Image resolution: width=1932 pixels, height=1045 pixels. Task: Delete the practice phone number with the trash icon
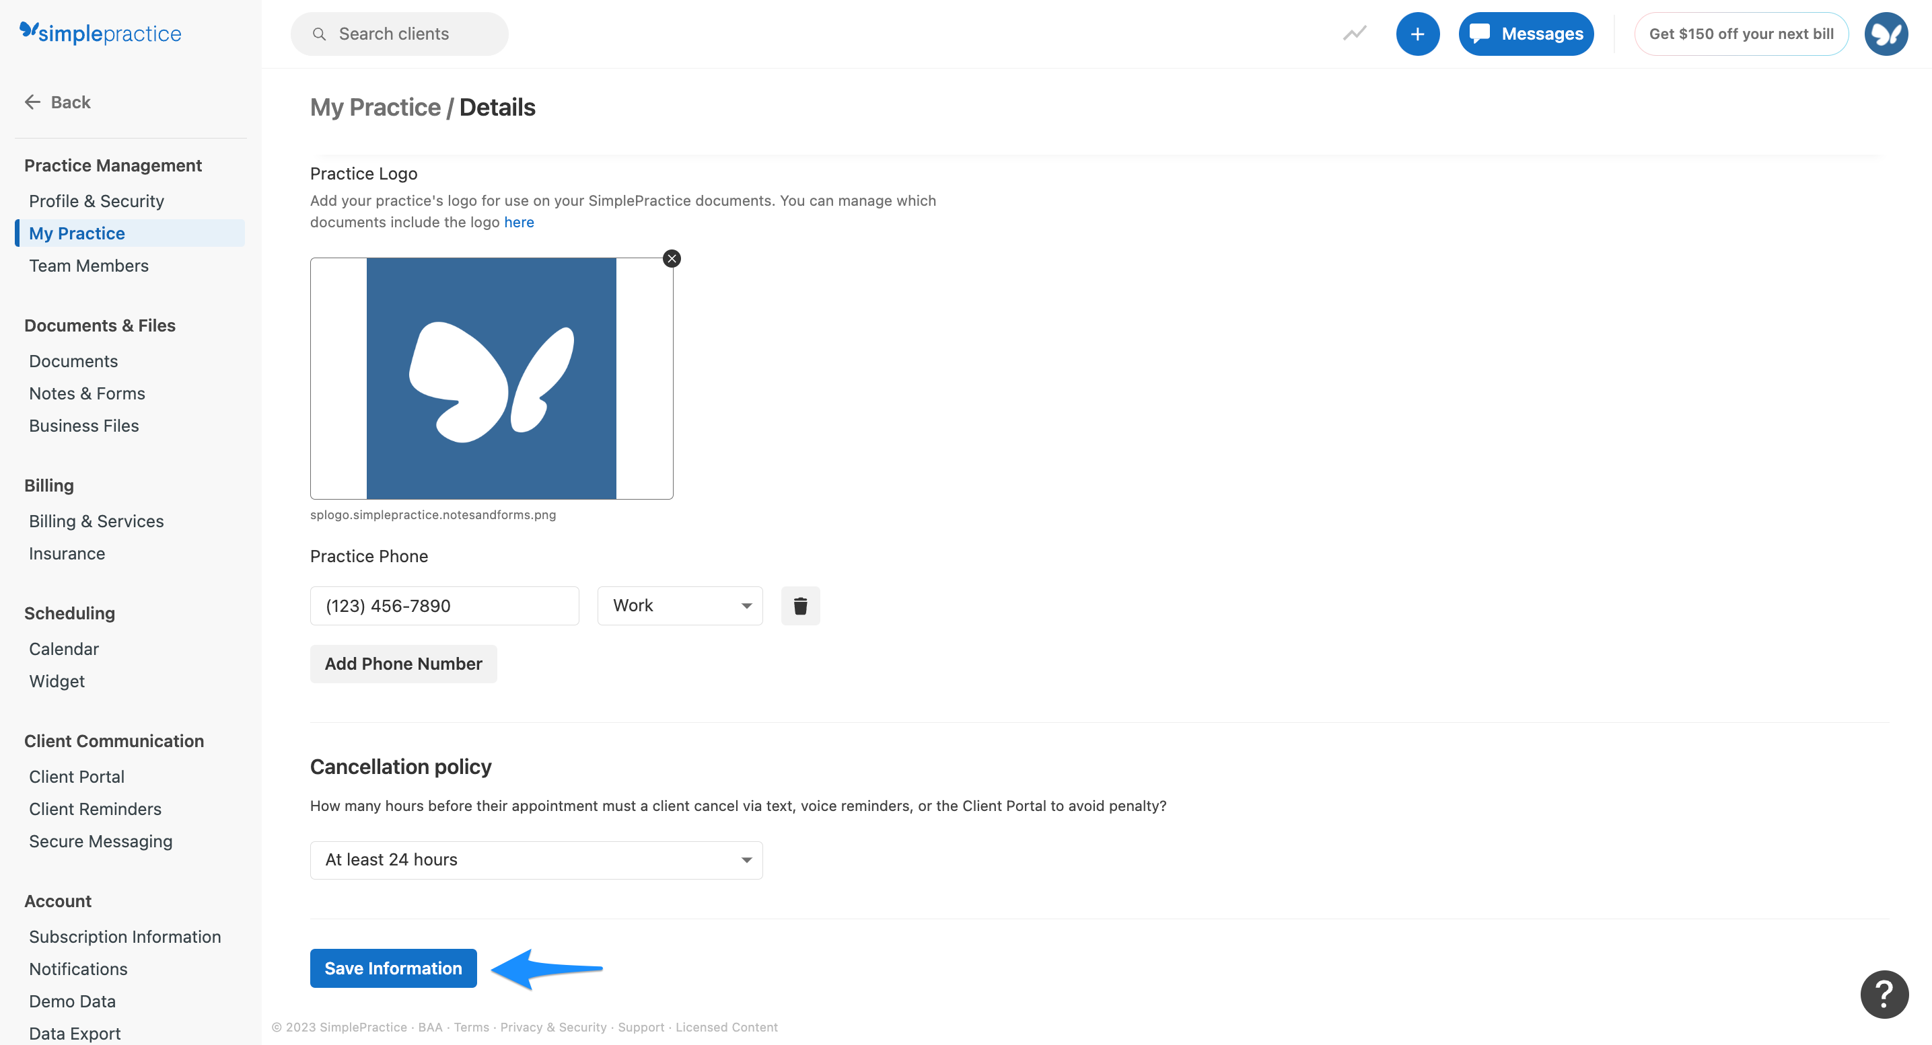tap(800, 606)
